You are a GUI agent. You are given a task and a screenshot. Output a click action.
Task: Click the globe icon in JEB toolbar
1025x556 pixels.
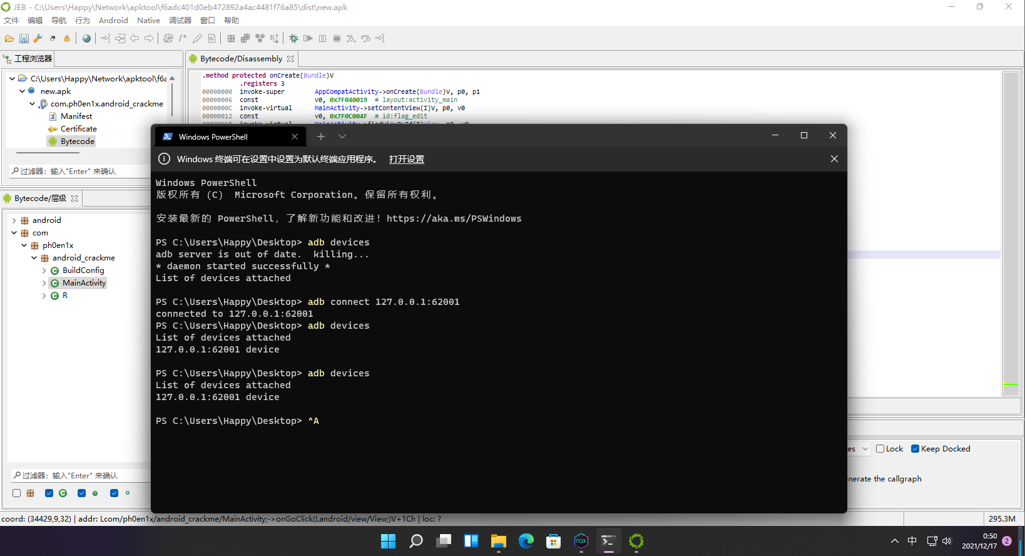point(86,39)
